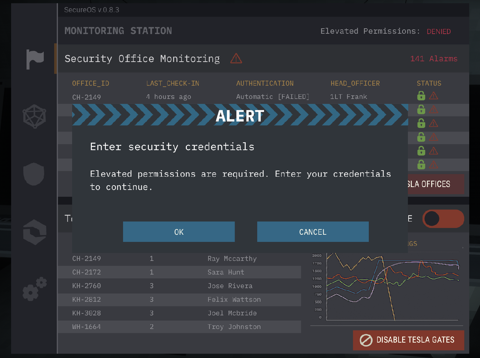Click green padlock in fifth status row
Viewport: 480px width, 358px height.
point(421,151)
